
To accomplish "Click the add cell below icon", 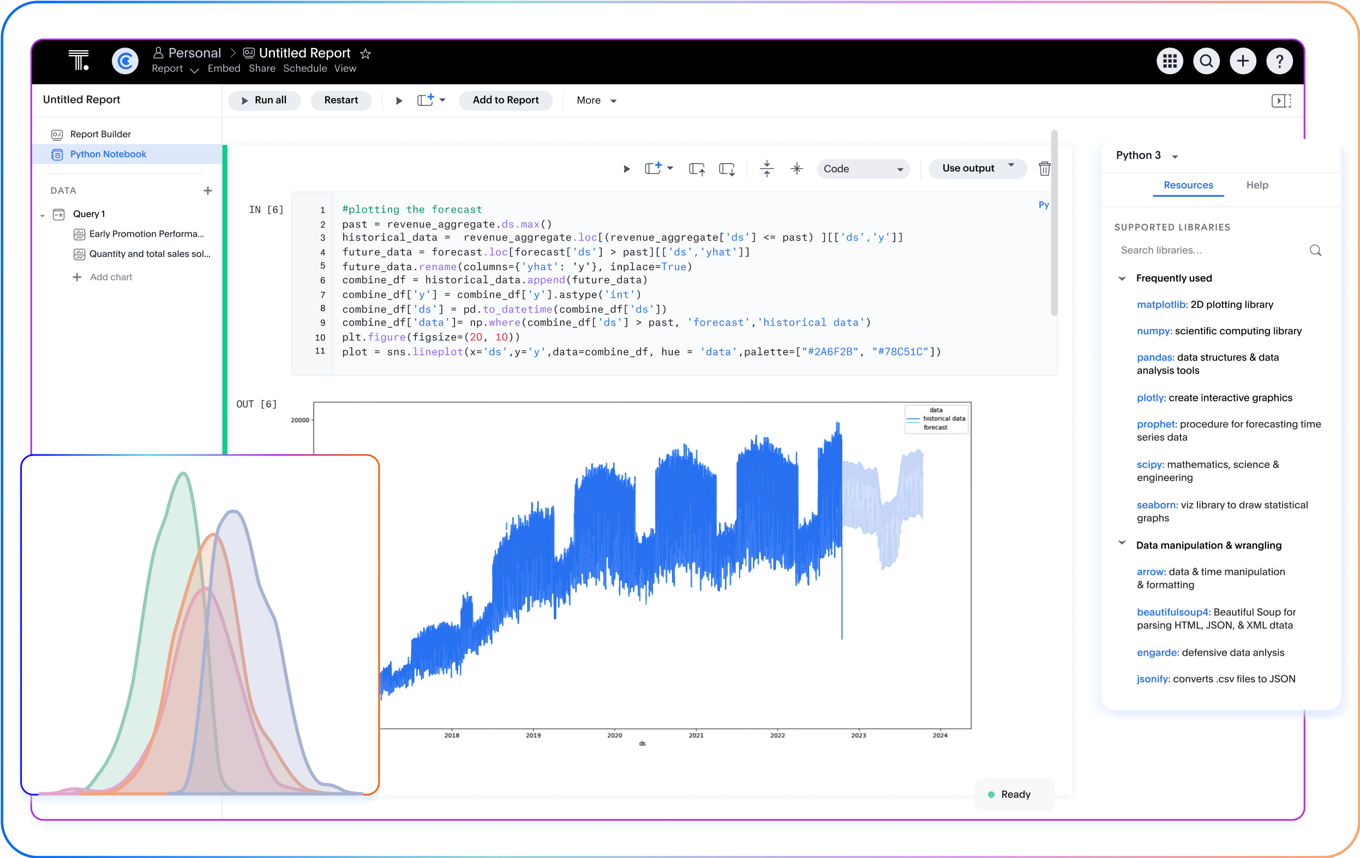I will pos(727,169).
